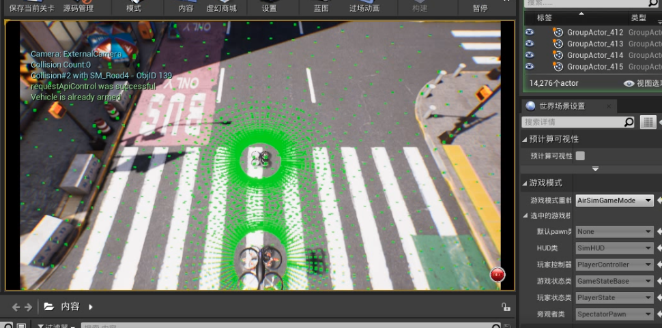Open the AirSimGameMode dropdown
Screen dimensions: 662x328
tap(615, 200)
